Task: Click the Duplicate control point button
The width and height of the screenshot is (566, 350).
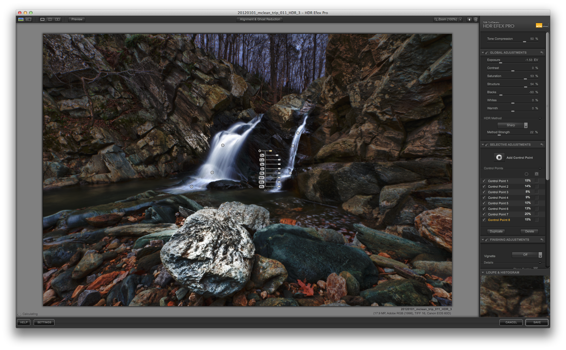Action: pyautogui.click(x=496, y=231)
